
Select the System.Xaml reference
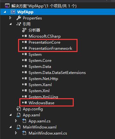[40, 85]
